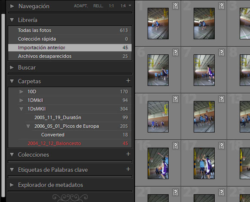The width and height of the screenshot is (250, 202).
Task: Select Colección rápida entry
Action: click(70, 39)
